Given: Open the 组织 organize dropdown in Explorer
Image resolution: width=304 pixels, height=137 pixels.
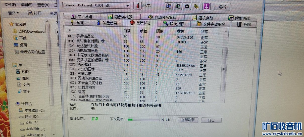Looking at the screenshot, I should coord(13,13).
